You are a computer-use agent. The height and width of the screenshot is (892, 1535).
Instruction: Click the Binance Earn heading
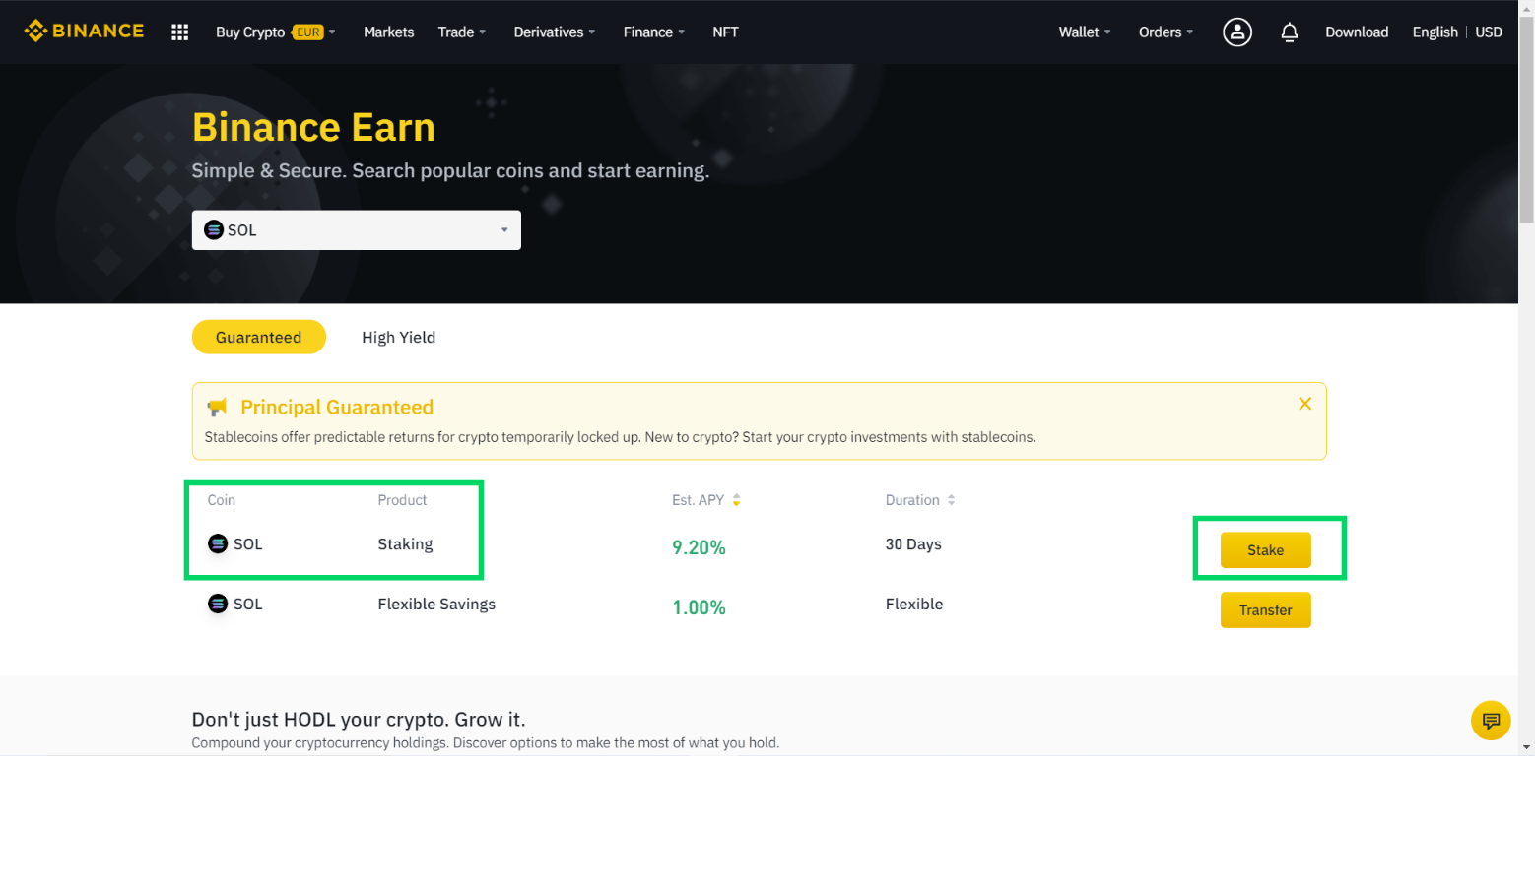[313, 127]
